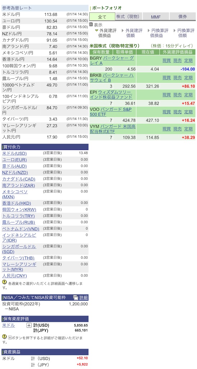Click the 1,200,000 NISA investable amount
The width and height of the screenshot is (197, 369).
[x=78, y=304]
